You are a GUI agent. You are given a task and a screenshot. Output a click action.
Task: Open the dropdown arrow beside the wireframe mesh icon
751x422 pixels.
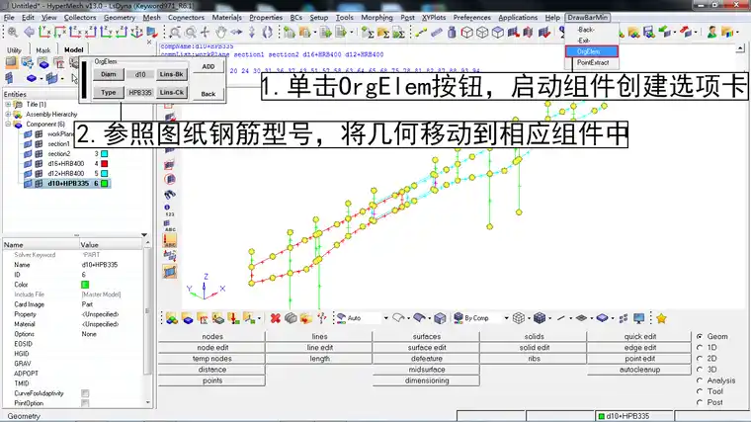(x=529, y=318)
